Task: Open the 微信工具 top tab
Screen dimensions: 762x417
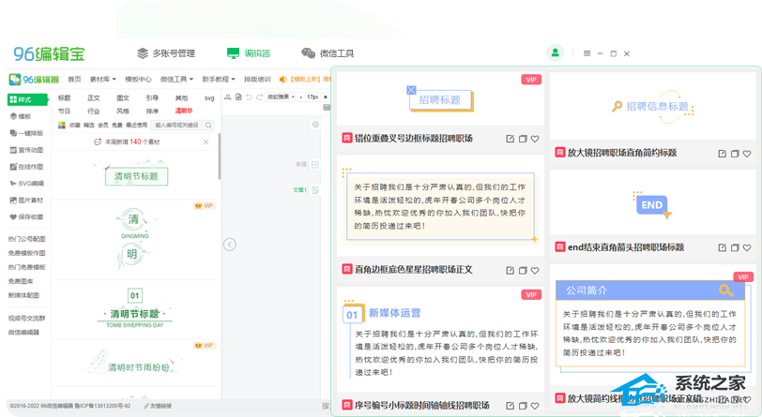Action: (x=328, y=53)
